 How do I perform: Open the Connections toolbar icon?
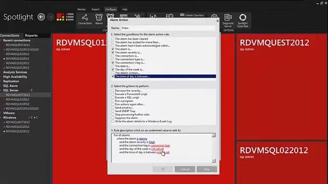coord(85,19)
